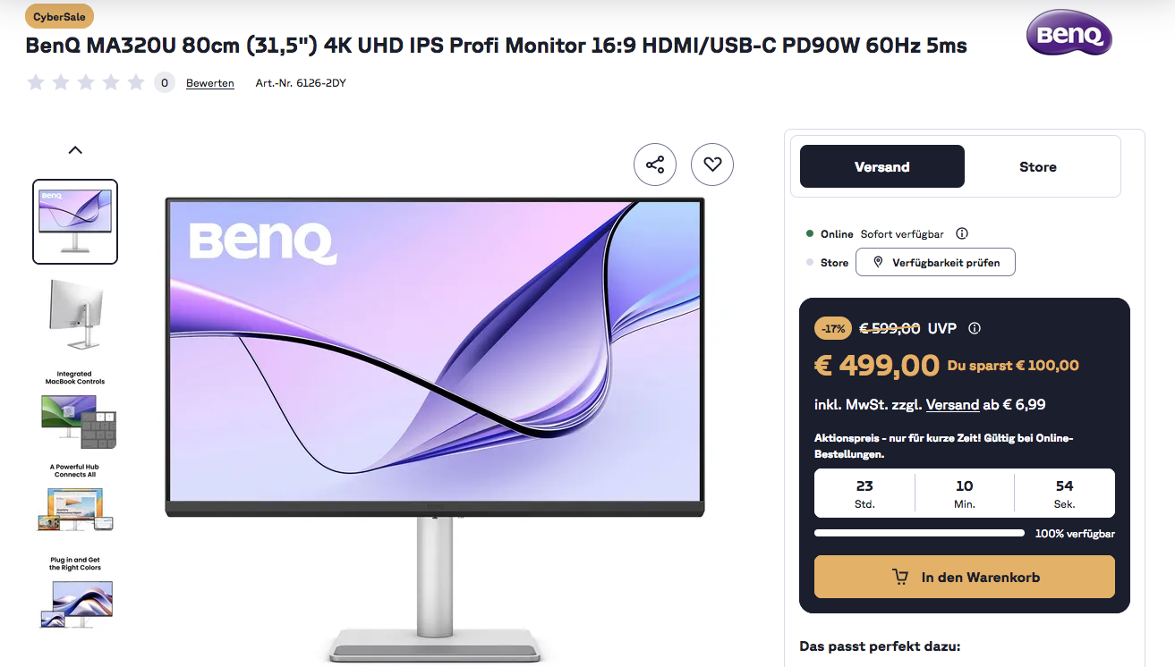
Task: Click the third rating star
Action: (x=86, y=83)
